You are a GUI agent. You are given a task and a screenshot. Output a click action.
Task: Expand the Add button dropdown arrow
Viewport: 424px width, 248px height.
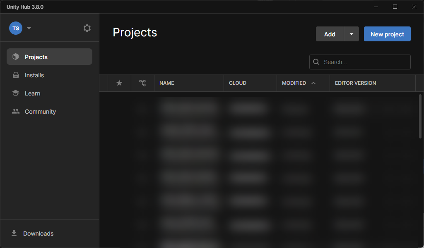pos(352,34)
